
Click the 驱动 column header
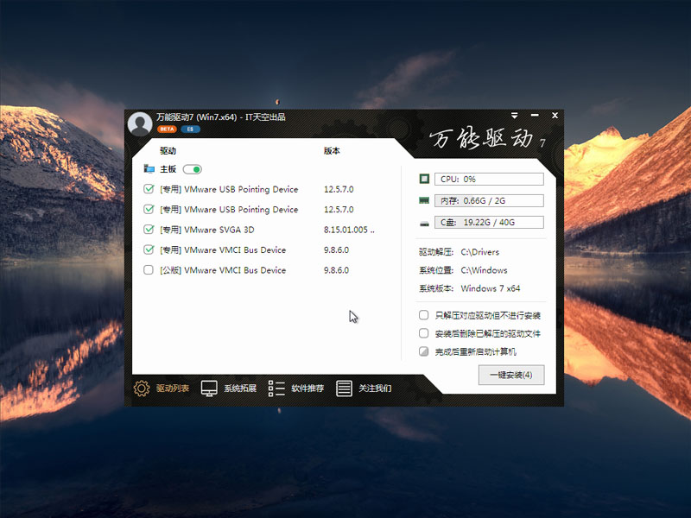coord(168,150)
